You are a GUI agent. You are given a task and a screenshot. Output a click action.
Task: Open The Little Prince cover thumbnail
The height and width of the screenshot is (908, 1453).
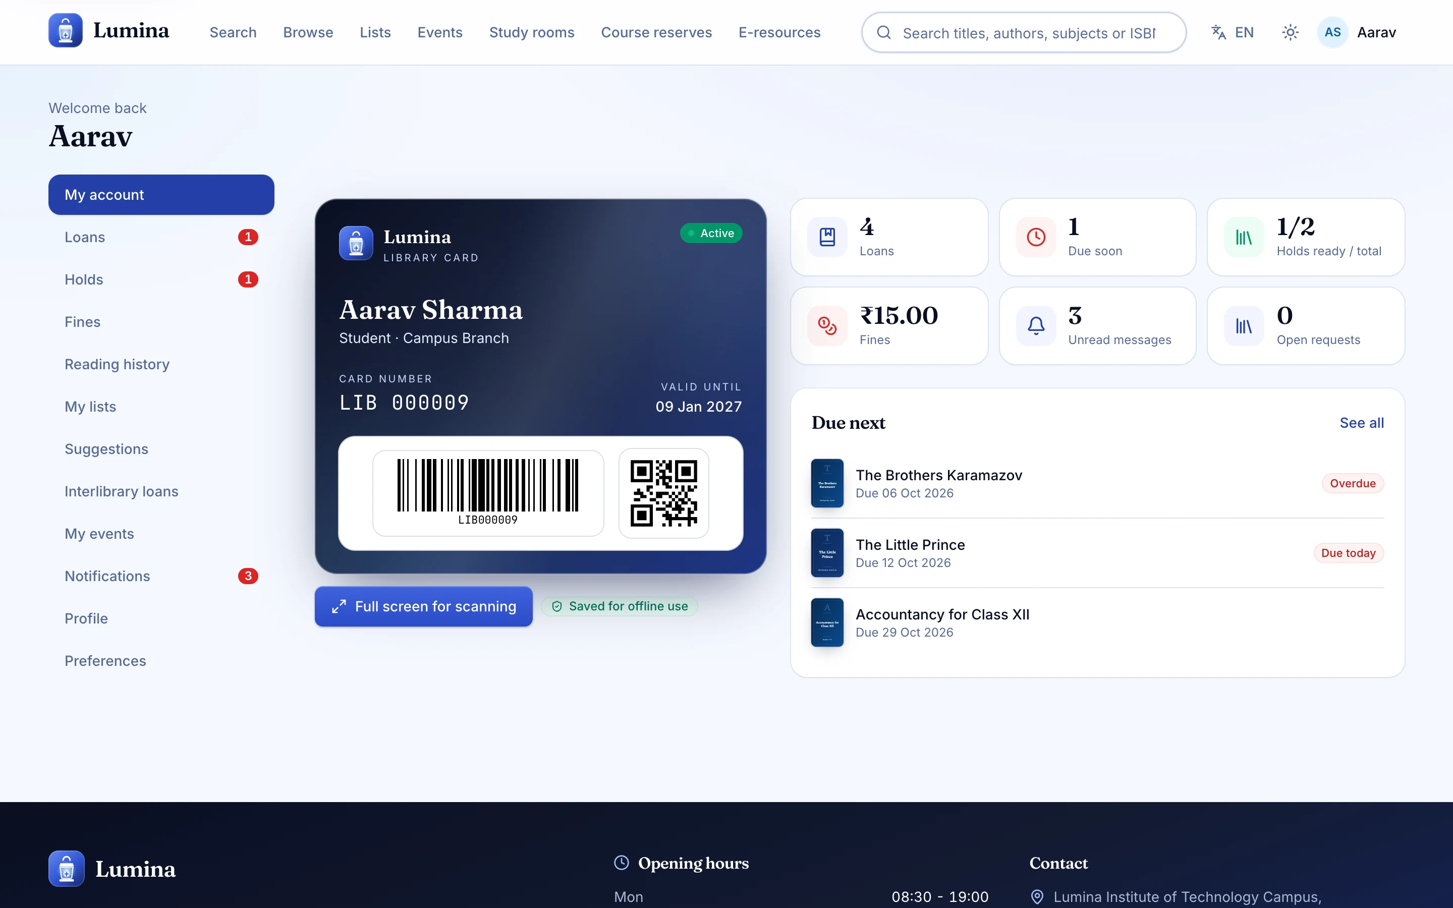coord(827,553)
